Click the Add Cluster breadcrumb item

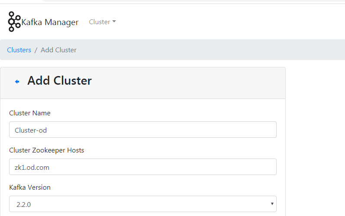click(58, 50)
